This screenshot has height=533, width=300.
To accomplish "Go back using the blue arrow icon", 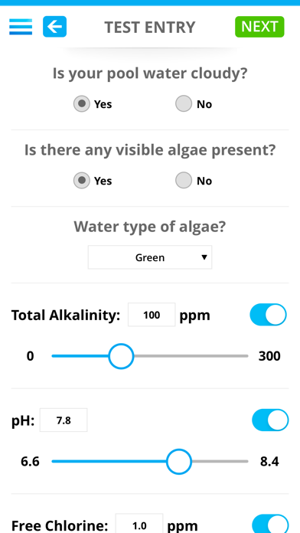I will (54, 27).
